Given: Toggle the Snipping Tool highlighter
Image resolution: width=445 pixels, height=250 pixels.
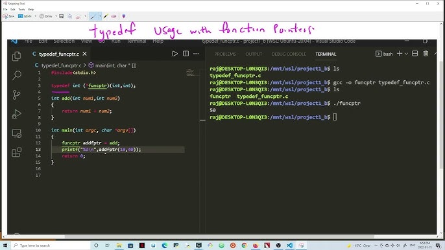Looking at the screenshot, I should pyautogui.click(x=106, y=16).
